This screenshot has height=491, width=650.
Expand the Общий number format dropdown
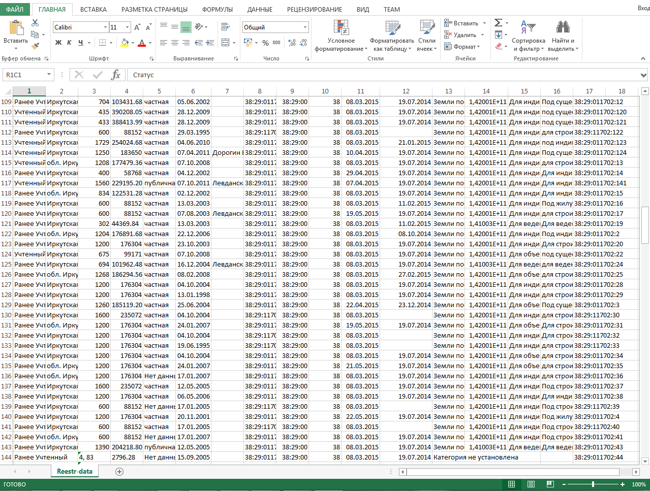coord(305,27)
